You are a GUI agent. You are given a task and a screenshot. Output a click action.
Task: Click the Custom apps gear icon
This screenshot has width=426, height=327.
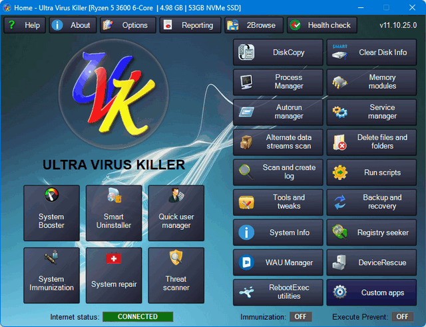click(x=340, y=292)
